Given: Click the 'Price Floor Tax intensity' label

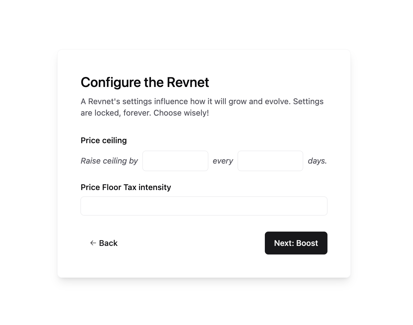Looking at the screenshot, I should click(x=126, y=187).
